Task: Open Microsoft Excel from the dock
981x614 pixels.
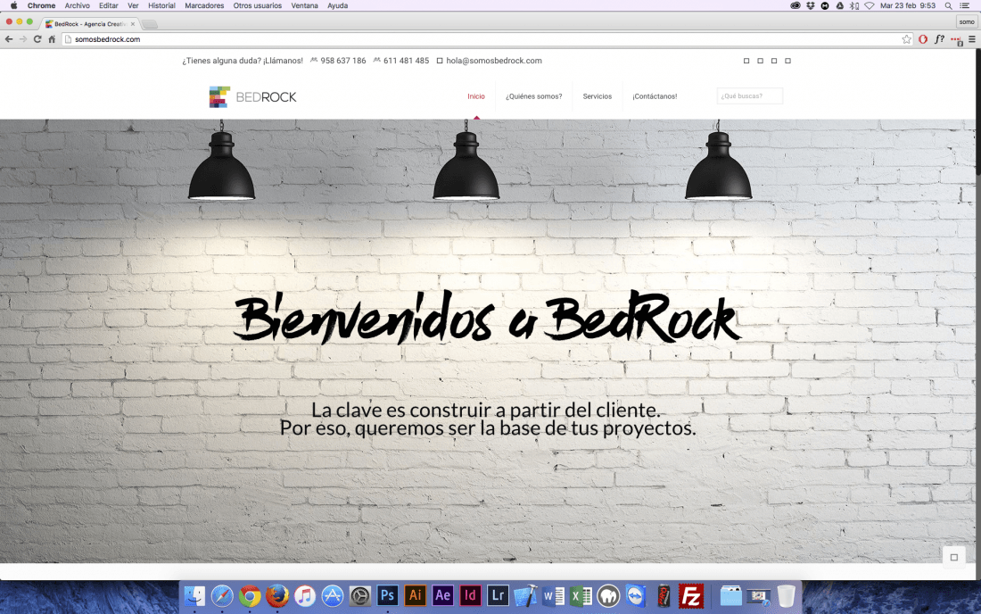Action: [581, 596]
